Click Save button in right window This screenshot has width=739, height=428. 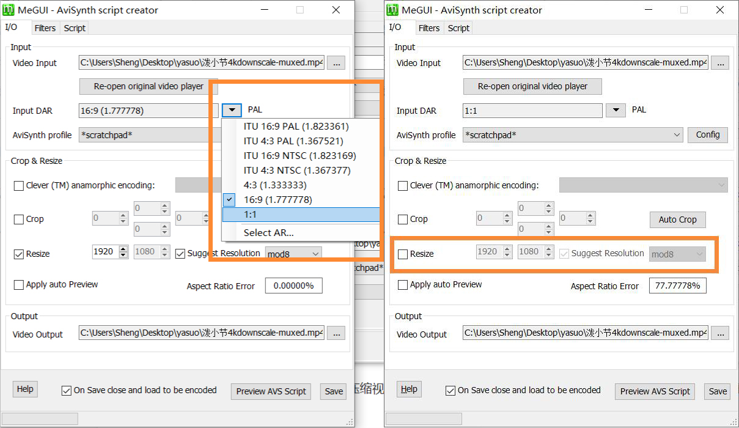718,391
